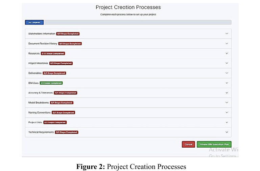Click the Cancel button
This screenshot has width=260, height=171.
pos(188,144)
